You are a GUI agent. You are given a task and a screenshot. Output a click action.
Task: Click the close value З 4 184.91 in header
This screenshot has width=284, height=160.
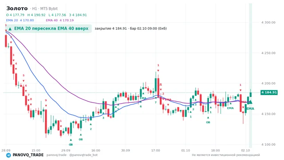click(78, 15)
